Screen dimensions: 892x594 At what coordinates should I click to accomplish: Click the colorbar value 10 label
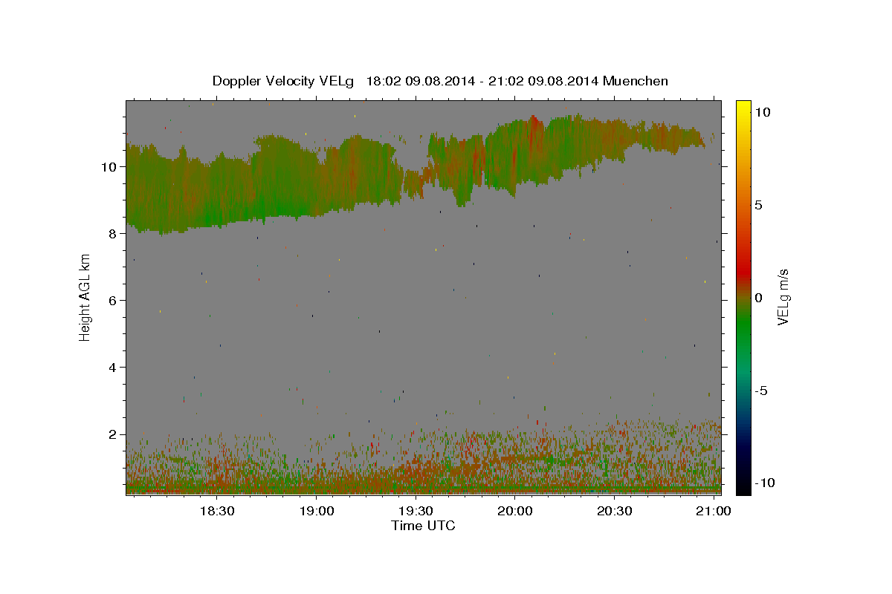(762, 111)
